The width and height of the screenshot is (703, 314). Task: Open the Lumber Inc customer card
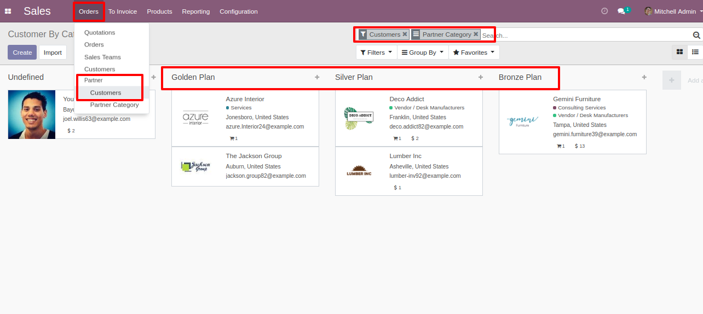pyautogui.click(x=409, y=171)
